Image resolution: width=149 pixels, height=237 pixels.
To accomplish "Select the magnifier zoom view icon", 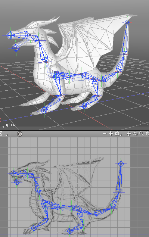I will tap(142, 134).
